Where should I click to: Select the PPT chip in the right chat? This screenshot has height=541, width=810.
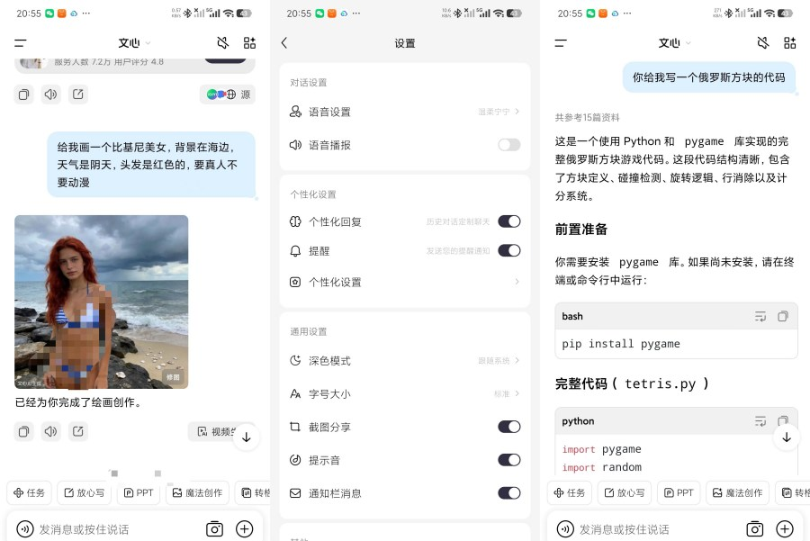point(679,493)
